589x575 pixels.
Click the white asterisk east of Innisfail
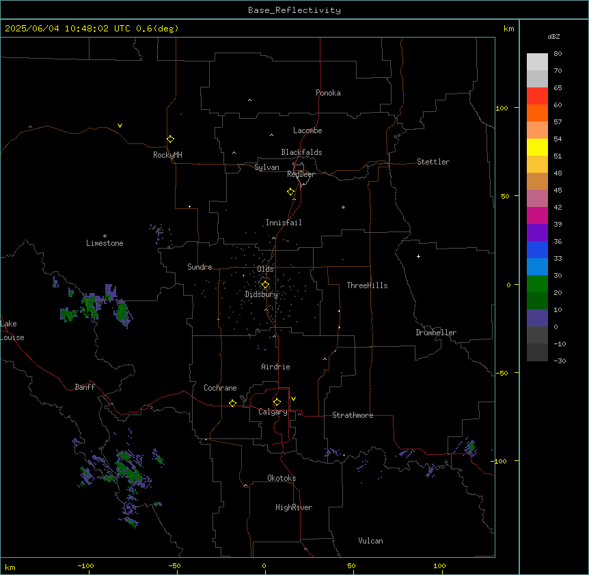(x=343, y=207)
